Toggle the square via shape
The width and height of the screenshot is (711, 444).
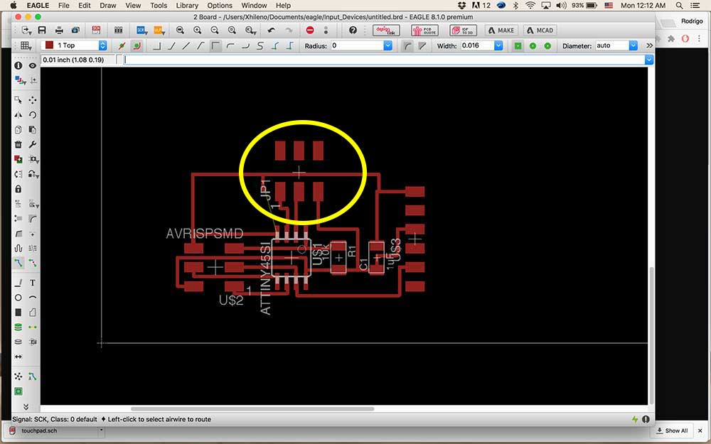tap(518, 45)
